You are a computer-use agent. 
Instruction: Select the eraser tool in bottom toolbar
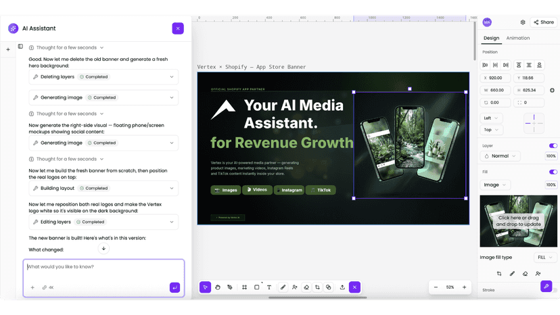coord(306,287)
